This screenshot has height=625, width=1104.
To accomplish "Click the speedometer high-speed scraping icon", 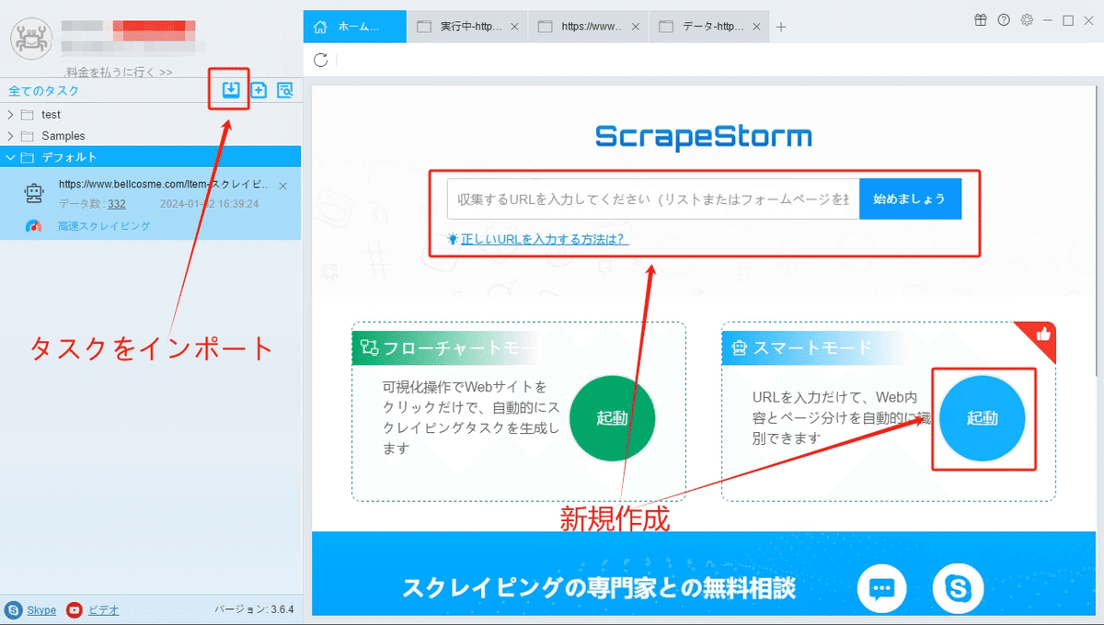I will pyautogui.click(x=34, y=226).
